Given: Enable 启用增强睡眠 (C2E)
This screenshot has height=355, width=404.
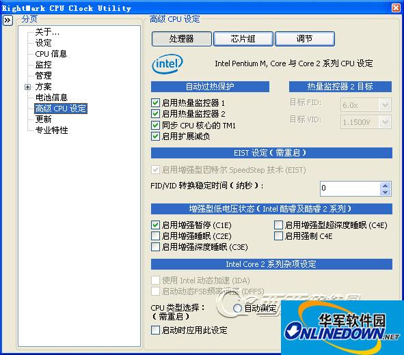Looking at the screenshot, I should [155, 236].
